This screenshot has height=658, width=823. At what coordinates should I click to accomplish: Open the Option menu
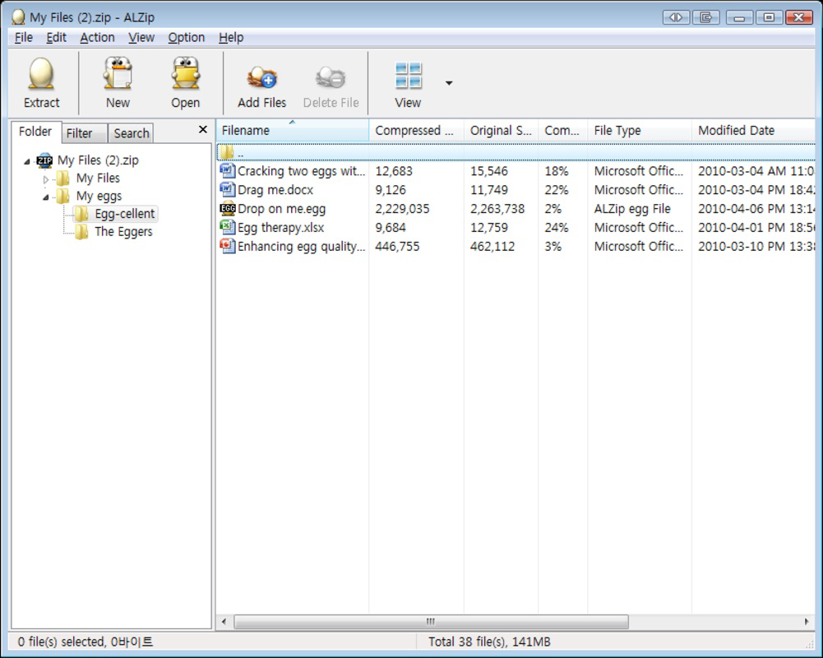[186, 37]
